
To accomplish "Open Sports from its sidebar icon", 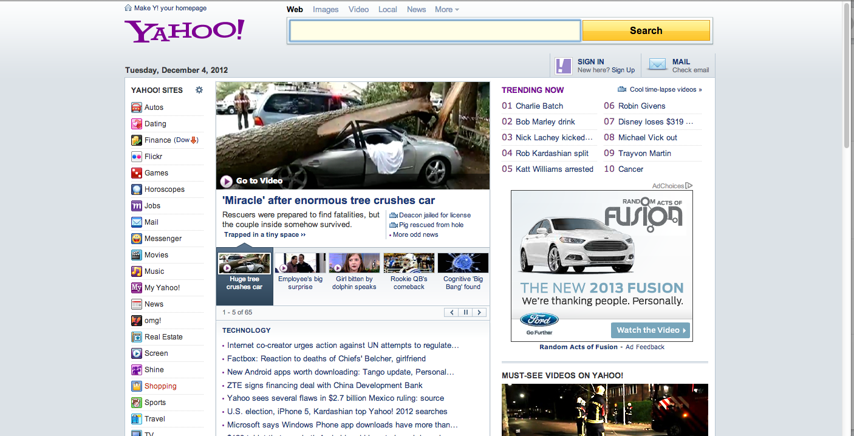I will point(137,402).
